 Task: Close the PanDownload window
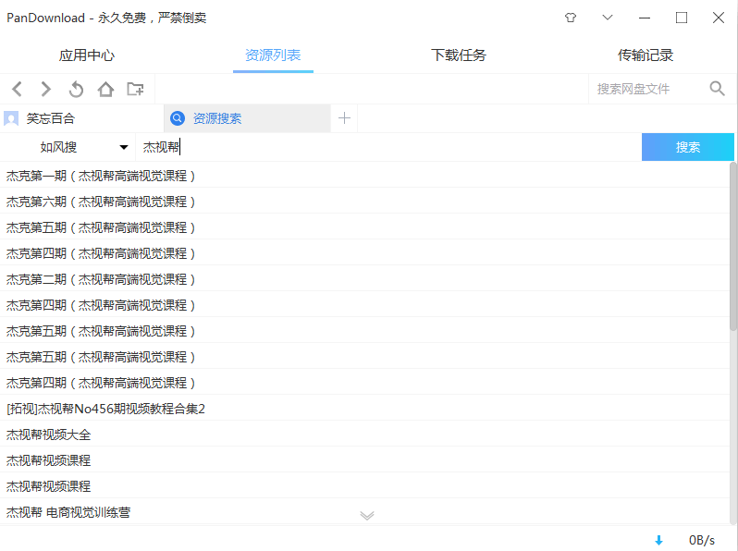[x=719, y=18]
